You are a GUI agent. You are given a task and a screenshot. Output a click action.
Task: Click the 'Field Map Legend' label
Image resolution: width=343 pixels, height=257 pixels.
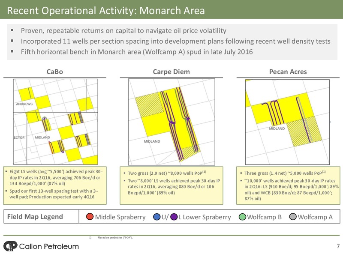tap(35, 217)
